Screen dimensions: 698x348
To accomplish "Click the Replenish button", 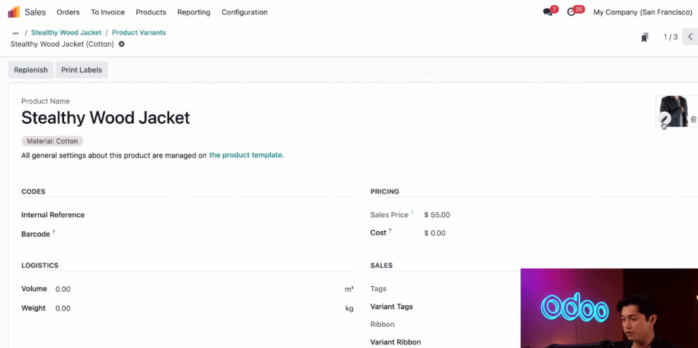I will [x=31, y=70].
